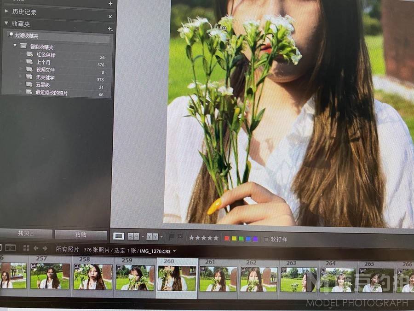Rate the photo two stars
The image size is (414, 311).
(197, 238)
